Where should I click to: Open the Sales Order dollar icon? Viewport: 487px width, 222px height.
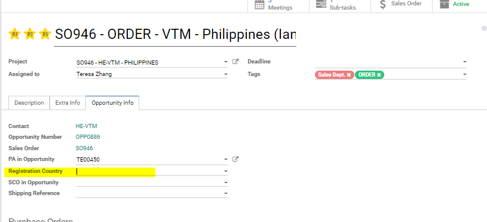(x=383, y=4)
